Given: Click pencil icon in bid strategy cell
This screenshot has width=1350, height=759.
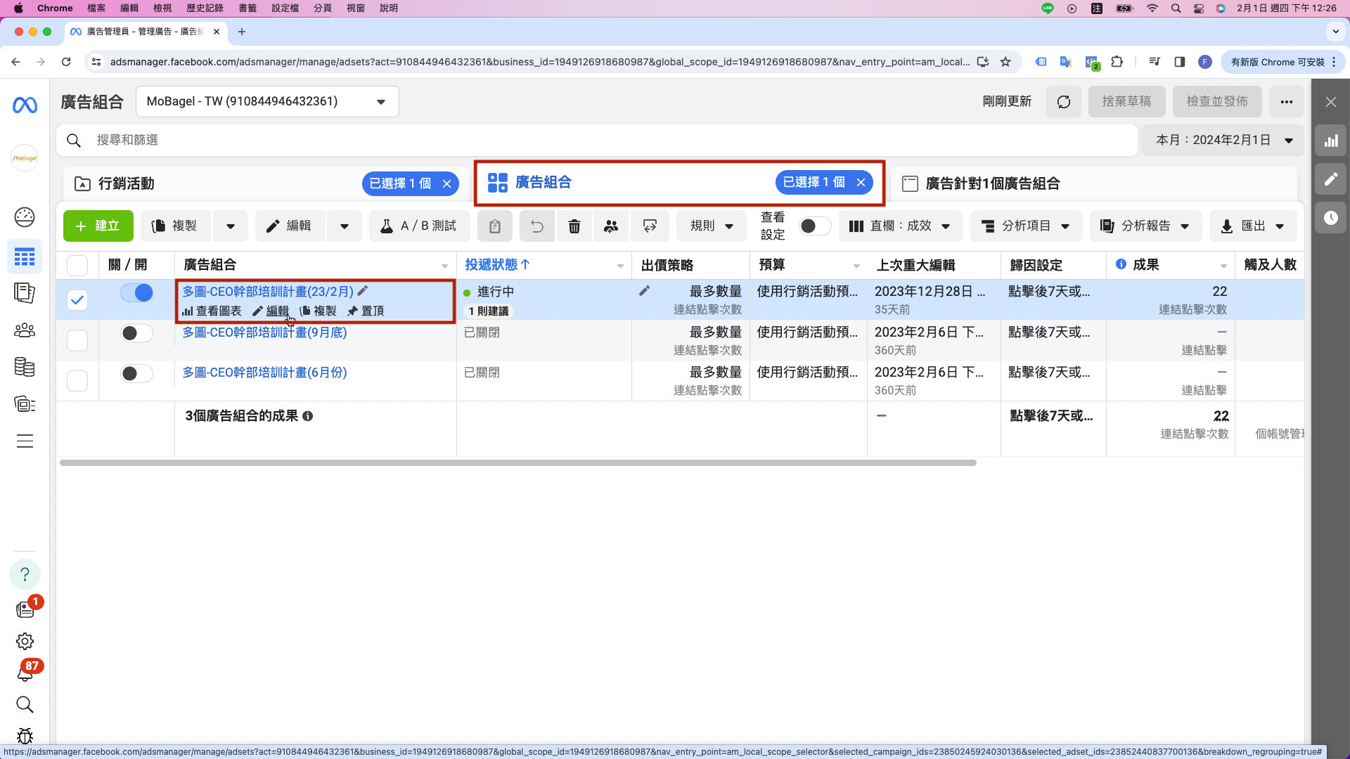Looking at the screenshot, I should point(644,291).
